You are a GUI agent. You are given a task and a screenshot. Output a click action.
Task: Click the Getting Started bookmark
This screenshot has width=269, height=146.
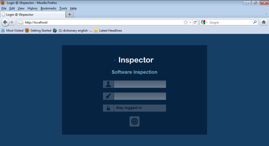tap(38, 30)
